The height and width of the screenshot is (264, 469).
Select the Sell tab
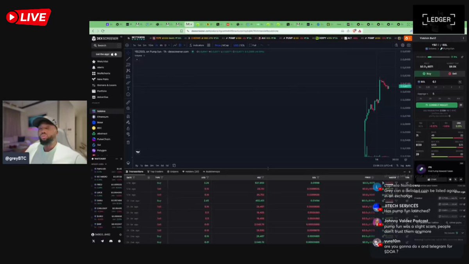pos(452,73)
